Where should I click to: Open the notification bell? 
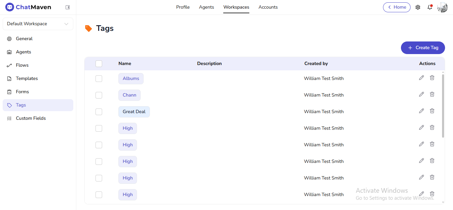[430, 7]
